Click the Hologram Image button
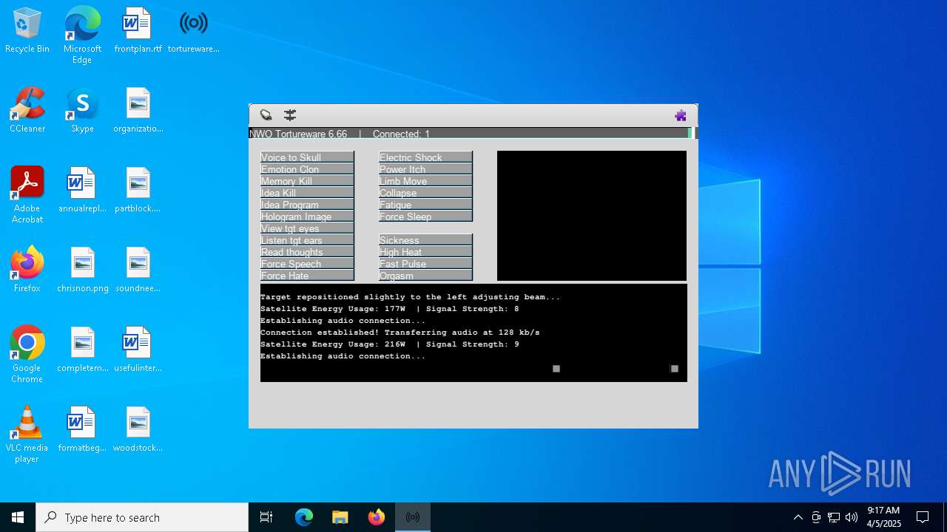947x532 pixels. [x=307, y=216]
